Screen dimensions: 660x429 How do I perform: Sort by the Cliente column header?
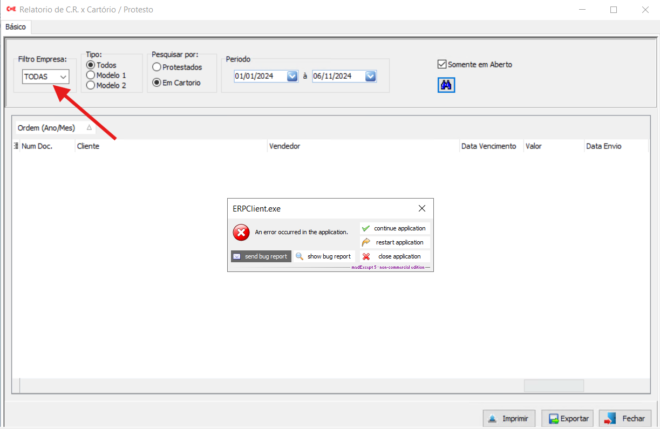[171, 146]
